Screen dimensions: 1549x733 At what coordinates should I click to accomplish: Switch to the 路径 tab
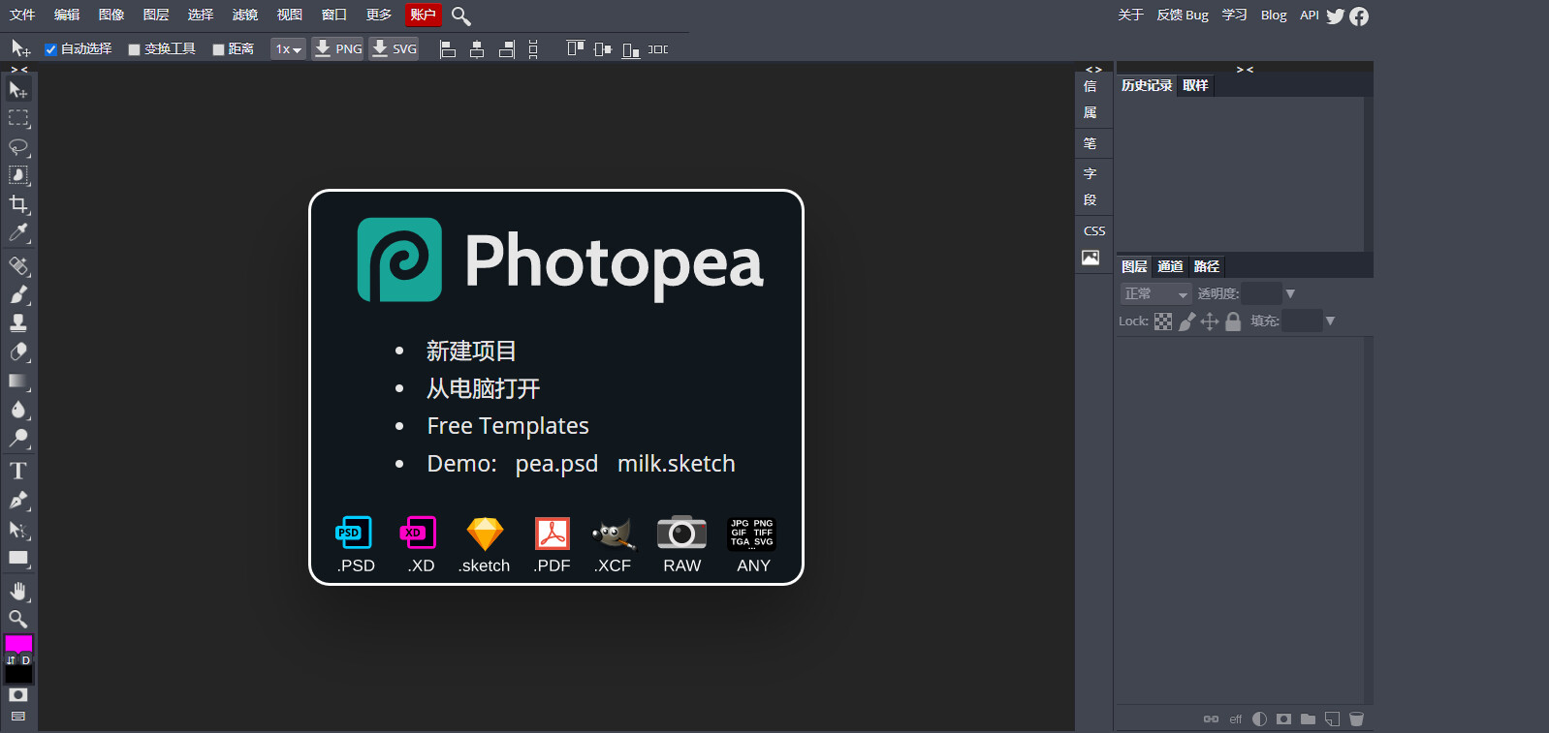coord(1207,267)
